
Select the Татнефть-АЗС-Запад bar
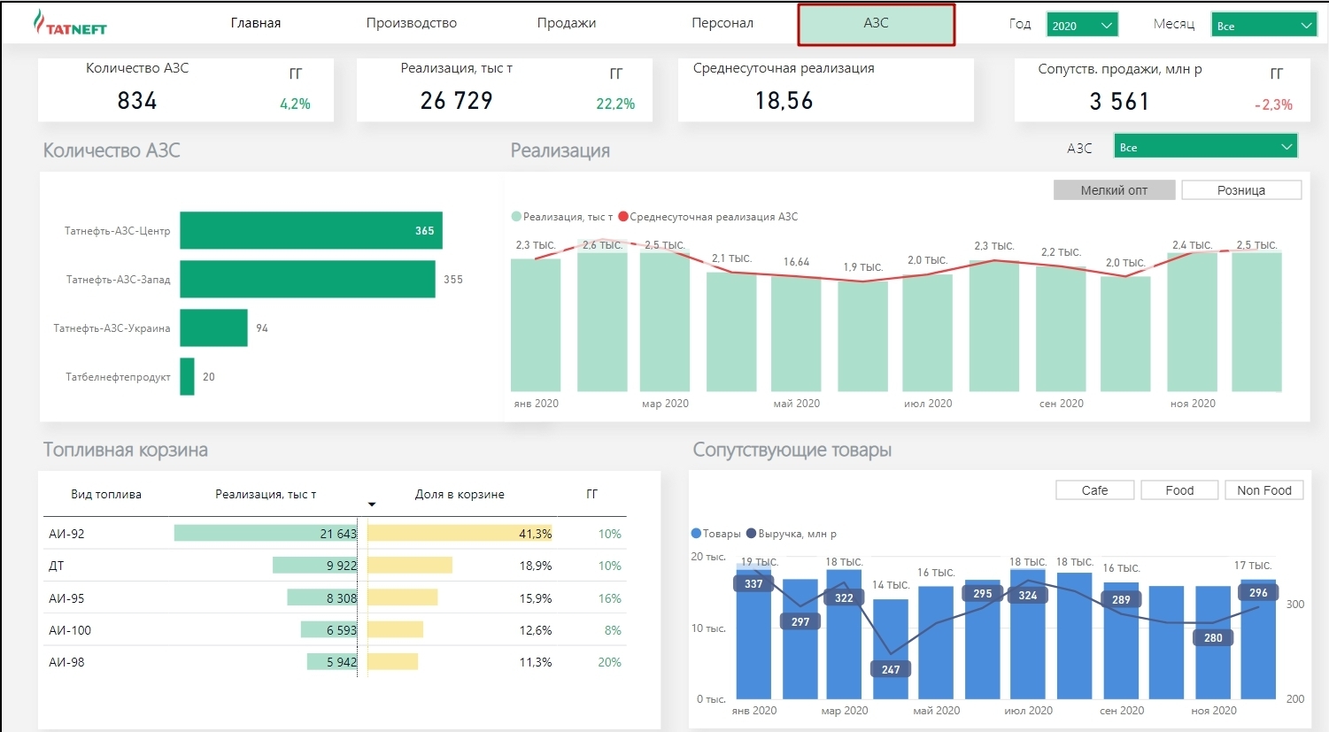pyautogui.click(x=307, y=279)
